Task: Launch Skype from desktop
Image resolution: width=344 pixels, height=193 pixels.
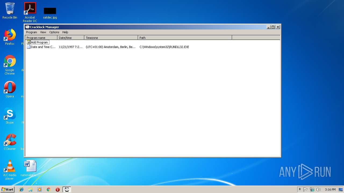Action: pos(10,116)
